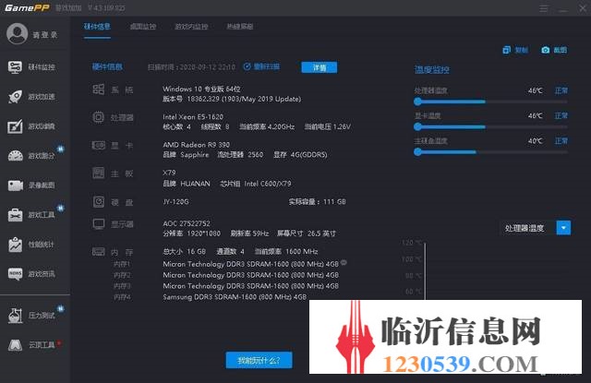The height and width of the screenshot is (383, 591).
Task: Open the 压力测试 flask sidebar item
Action: tap(32, 315)
